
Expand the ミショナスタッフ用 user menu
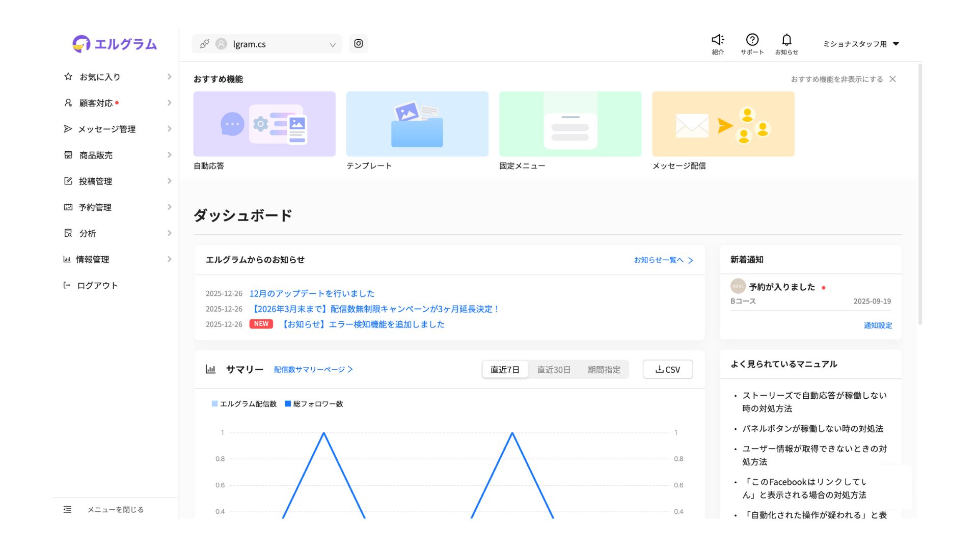pos(861,44)
